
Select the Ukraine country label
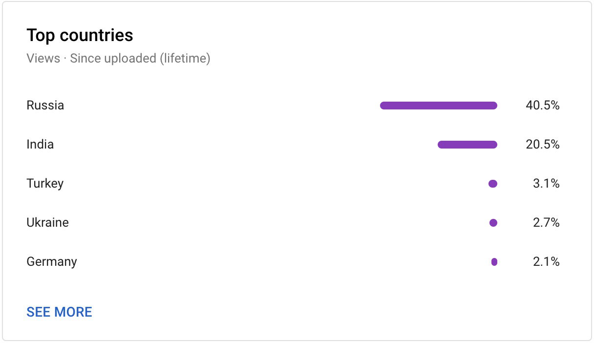[x=47, y=222]
